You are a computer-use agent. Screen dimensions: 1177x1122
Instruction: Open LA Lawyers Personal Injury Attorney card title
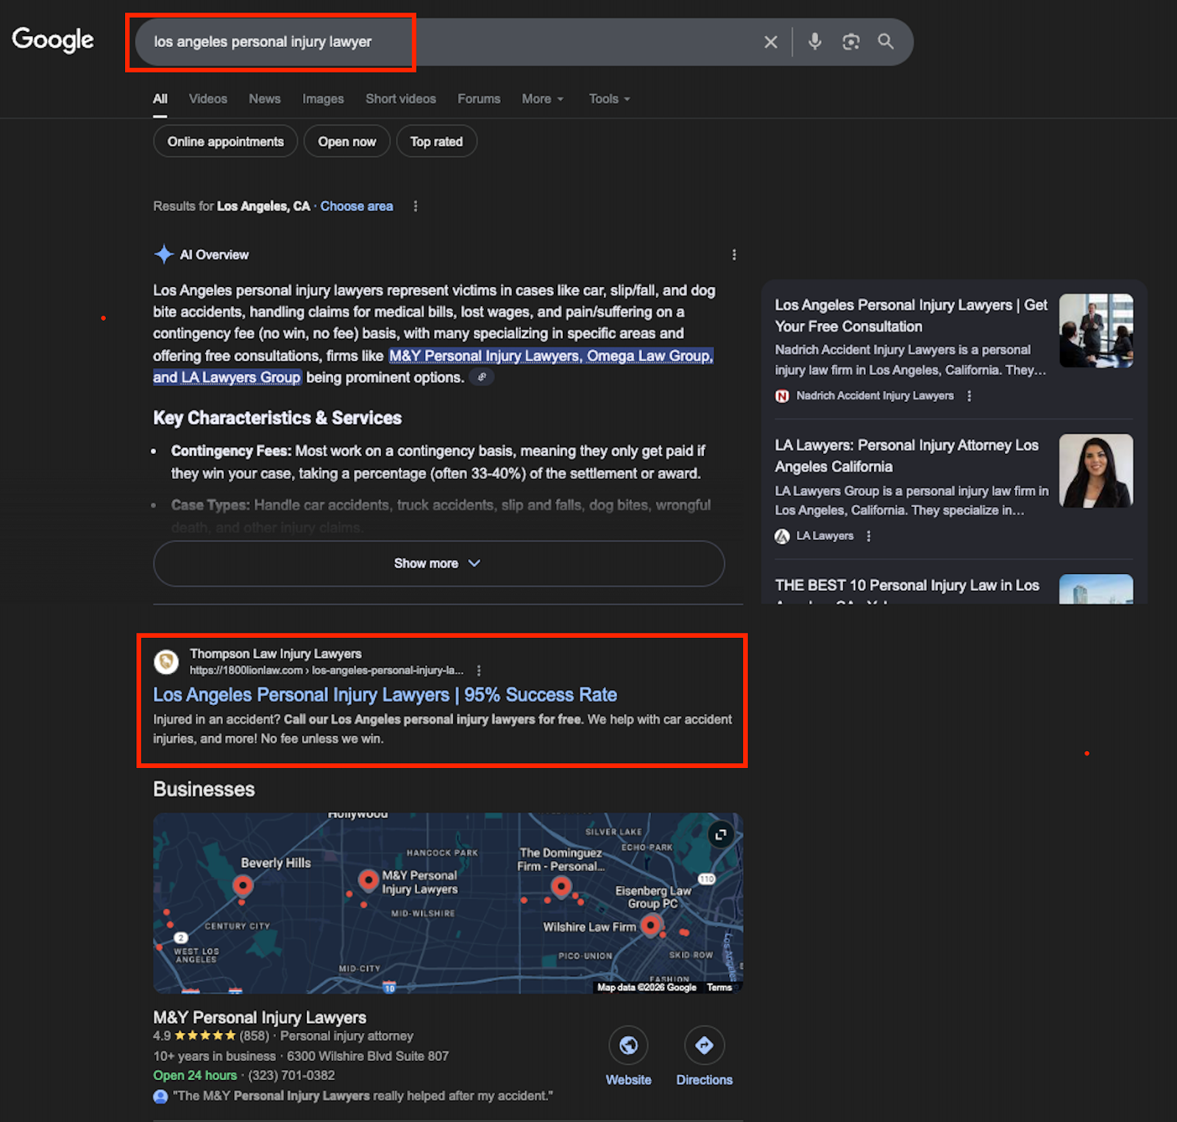coord(906,456)
